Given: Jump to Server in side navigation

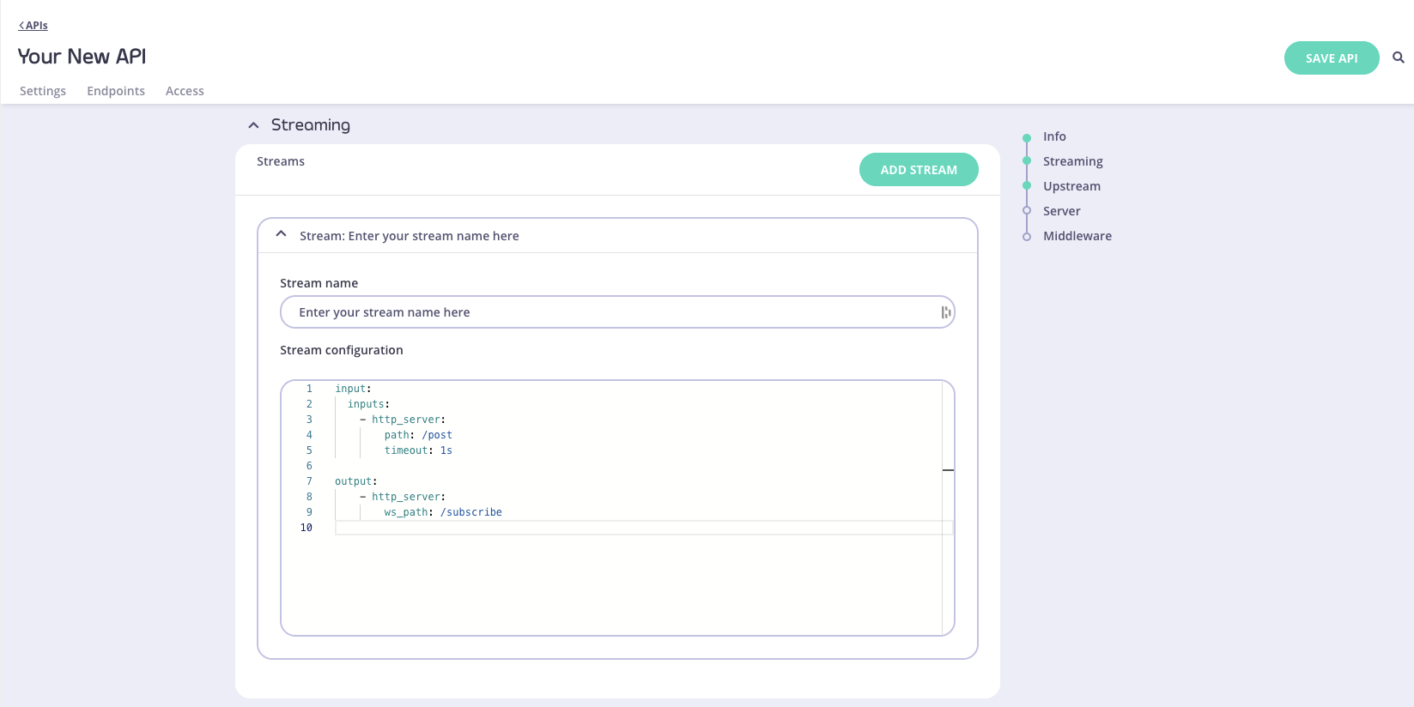Looking at the screenshot, I should [1062, 211].
